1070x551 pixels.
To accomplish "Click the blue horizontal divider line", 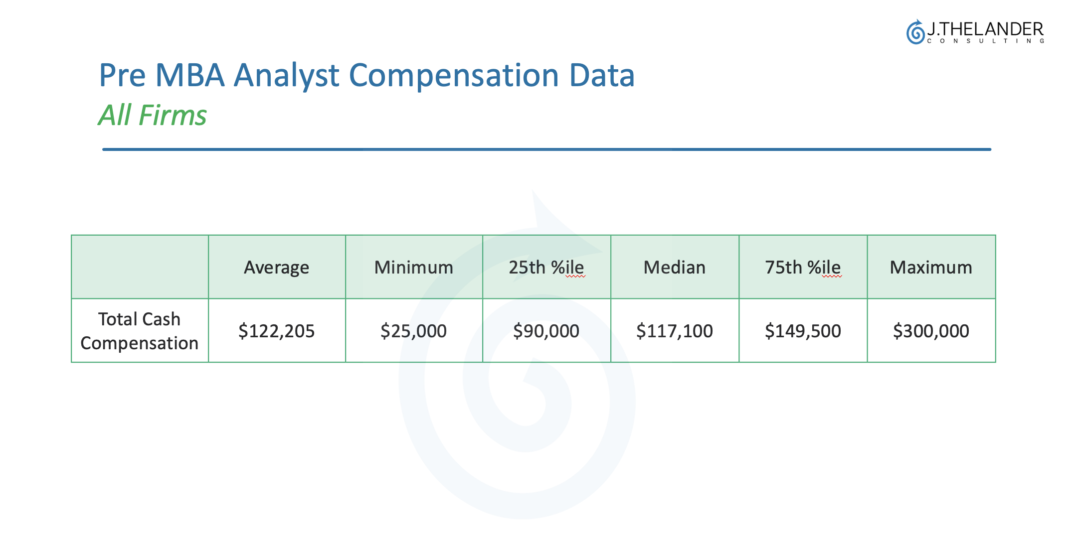I will pyautogui.click(x=546, y=149).
